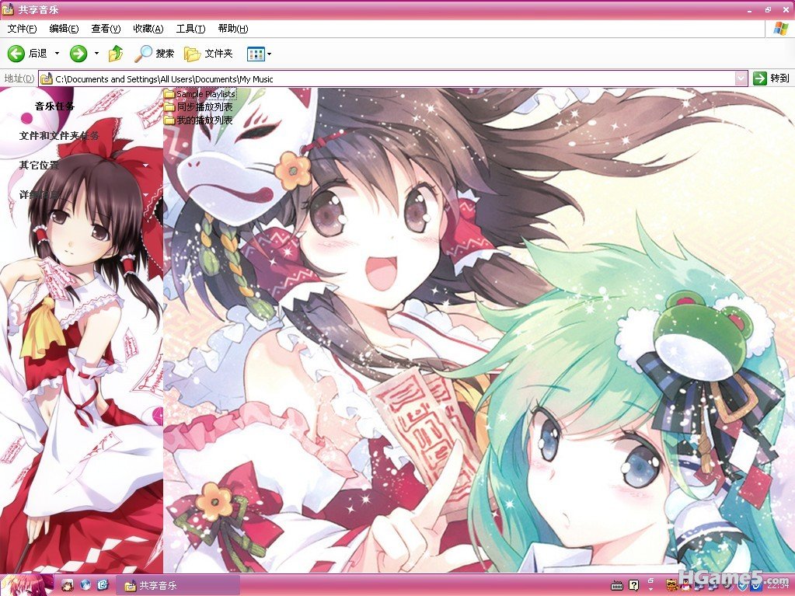Image resolution: width=795 pixels, height=596 pixels.
Task: Open the Start button with anime girl
Action: tap(27, 585)
